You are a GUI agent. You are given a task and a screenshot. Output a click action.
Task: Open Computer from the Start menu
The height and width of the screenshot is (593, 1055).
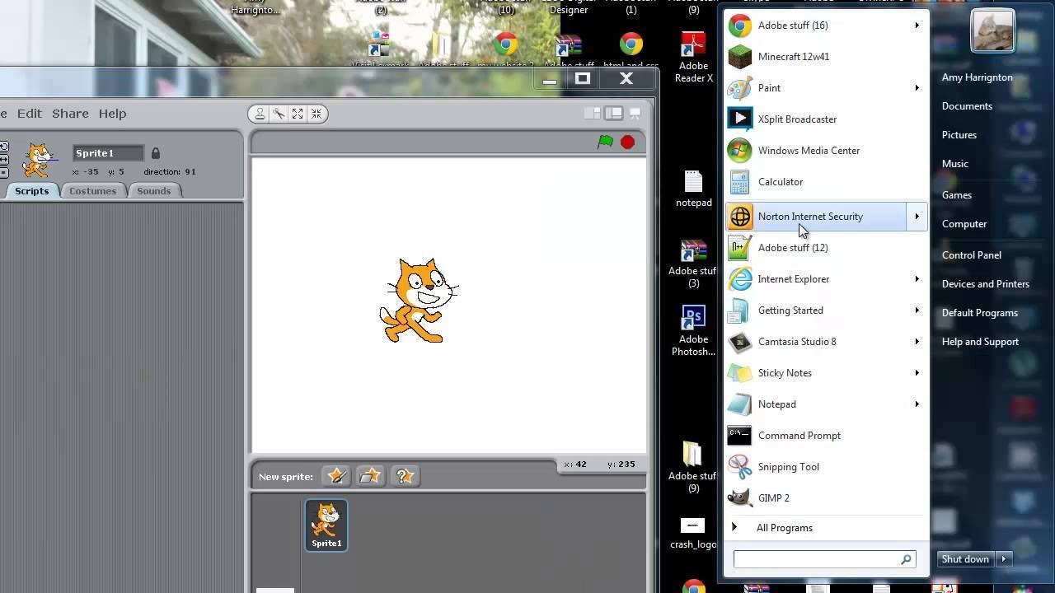(964, 224)
